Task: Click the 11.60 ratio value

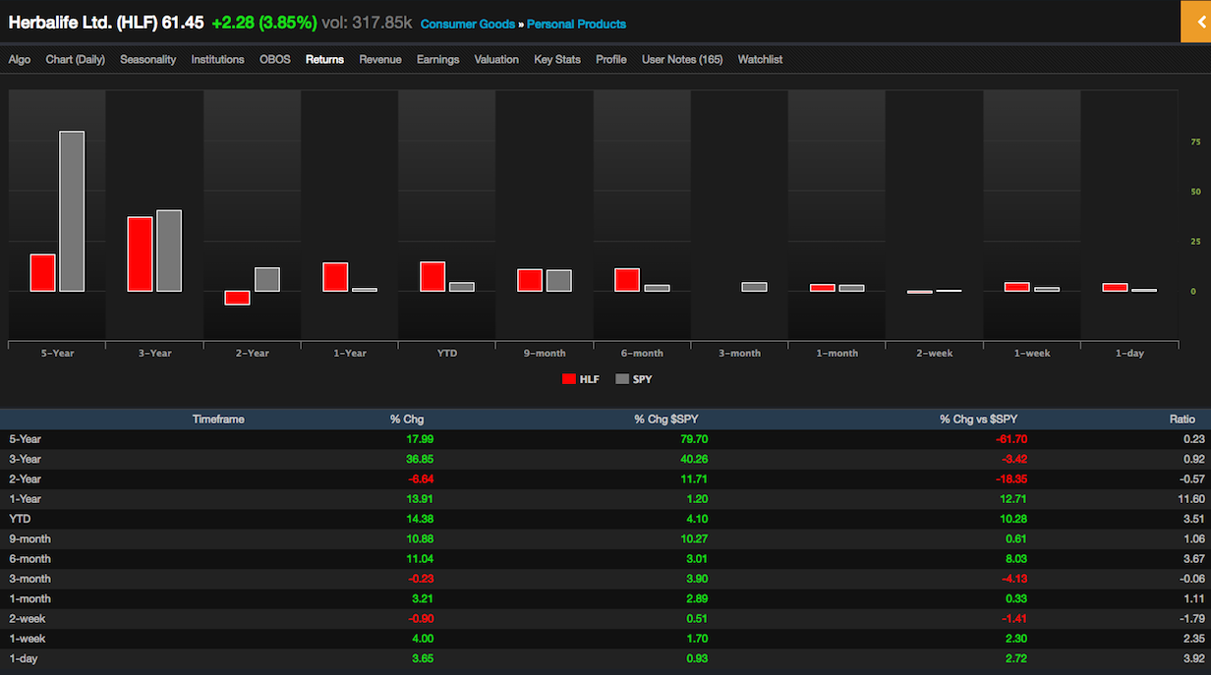Action: coord(1190,499)
